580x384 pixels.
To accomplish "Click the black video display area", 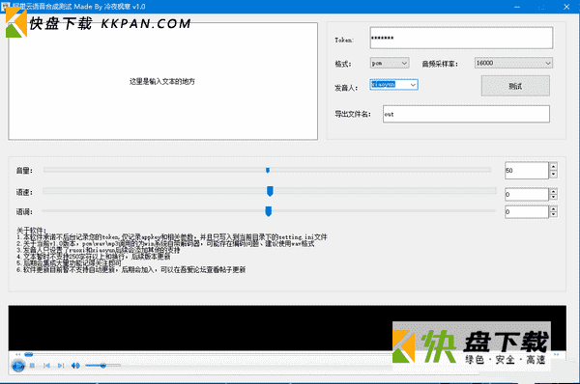I will [287, 328].
